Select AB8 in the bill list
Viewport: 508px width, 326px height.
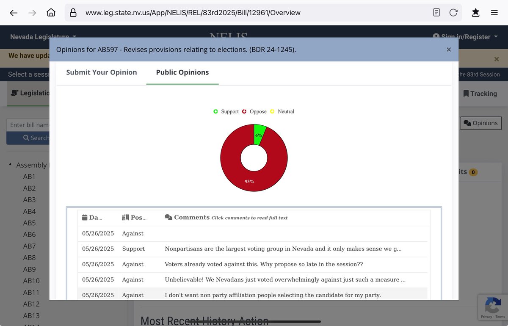click(29, 258)
